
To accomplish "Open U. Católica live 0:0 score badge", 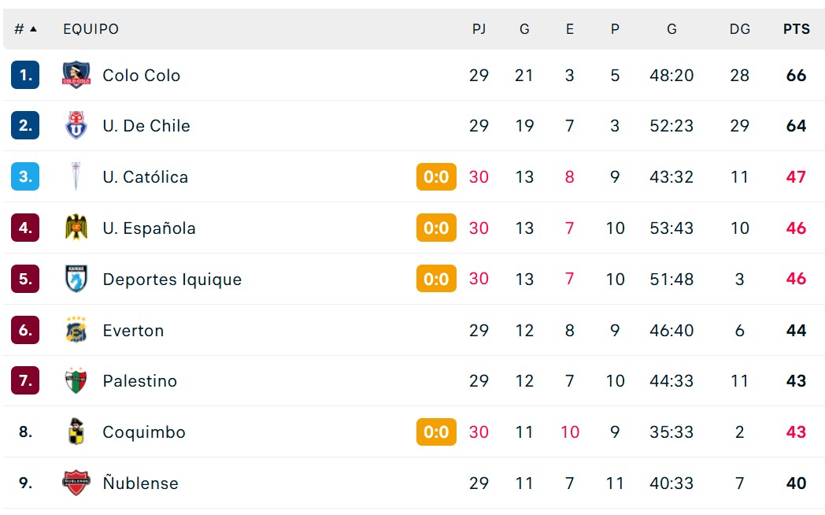I will pyautogui.click(x=436, y=176).
